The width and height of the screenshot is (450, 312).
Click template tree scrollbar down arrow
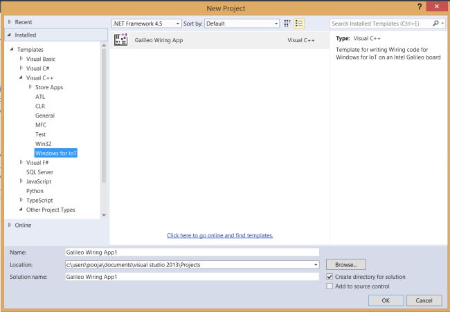click(x=104, y=214)
